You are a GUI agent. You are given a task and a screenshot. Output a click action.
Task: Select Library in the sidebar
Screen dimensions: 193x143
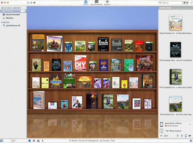point(13,11)
